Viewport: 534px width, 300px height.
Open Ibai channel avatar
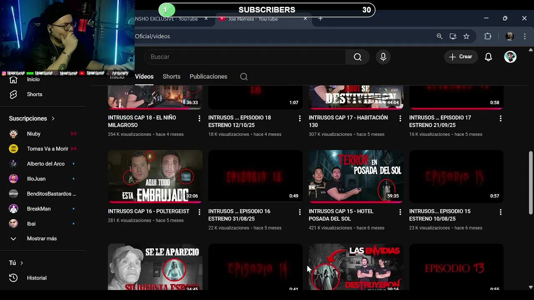(13, 224)
